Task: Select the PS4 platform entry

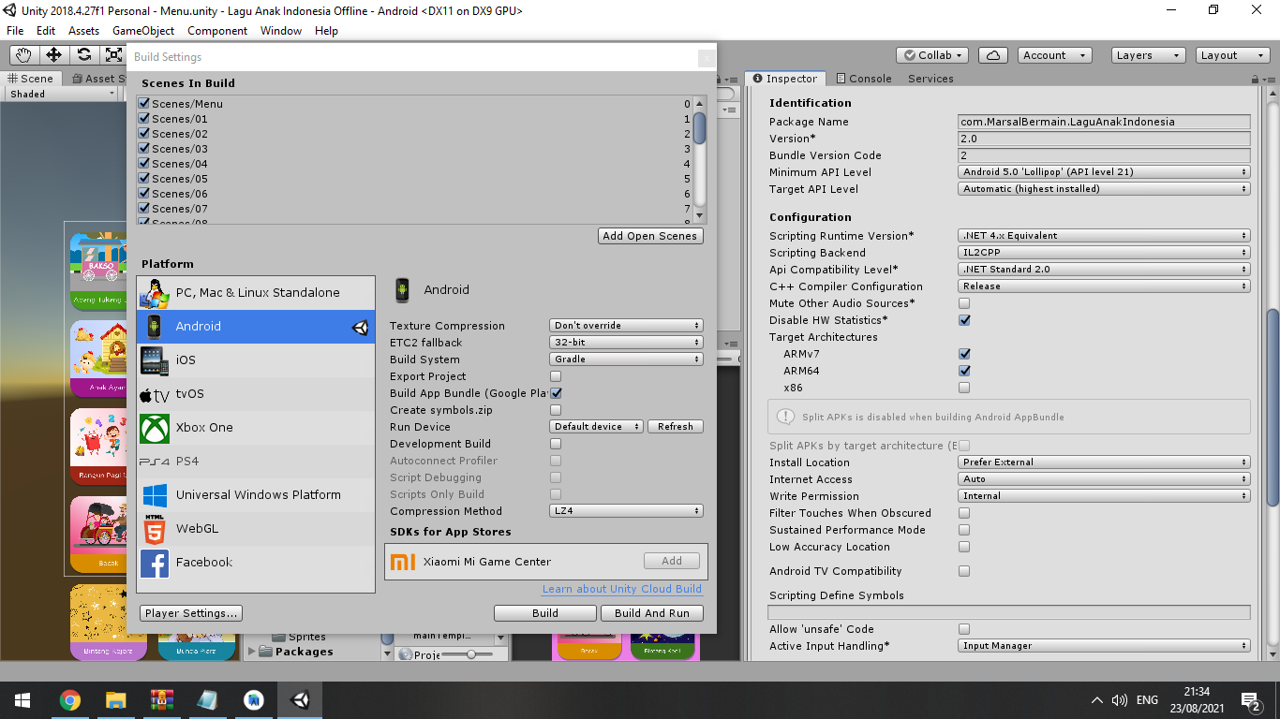Action: (256, 462)
